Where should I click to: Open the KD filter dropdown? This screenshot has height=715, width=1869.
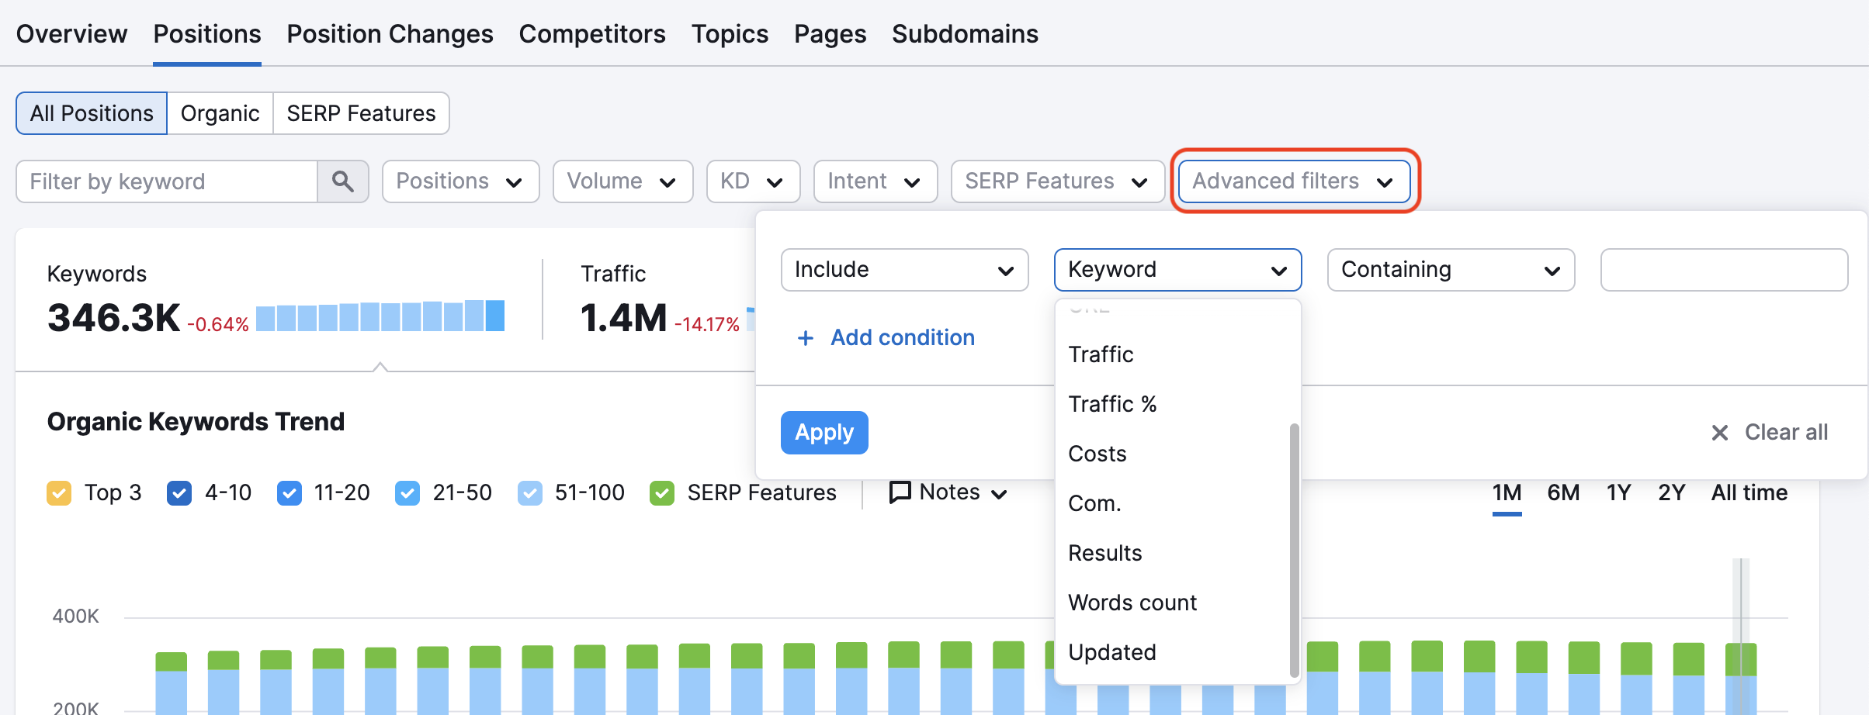pos(752,181)
